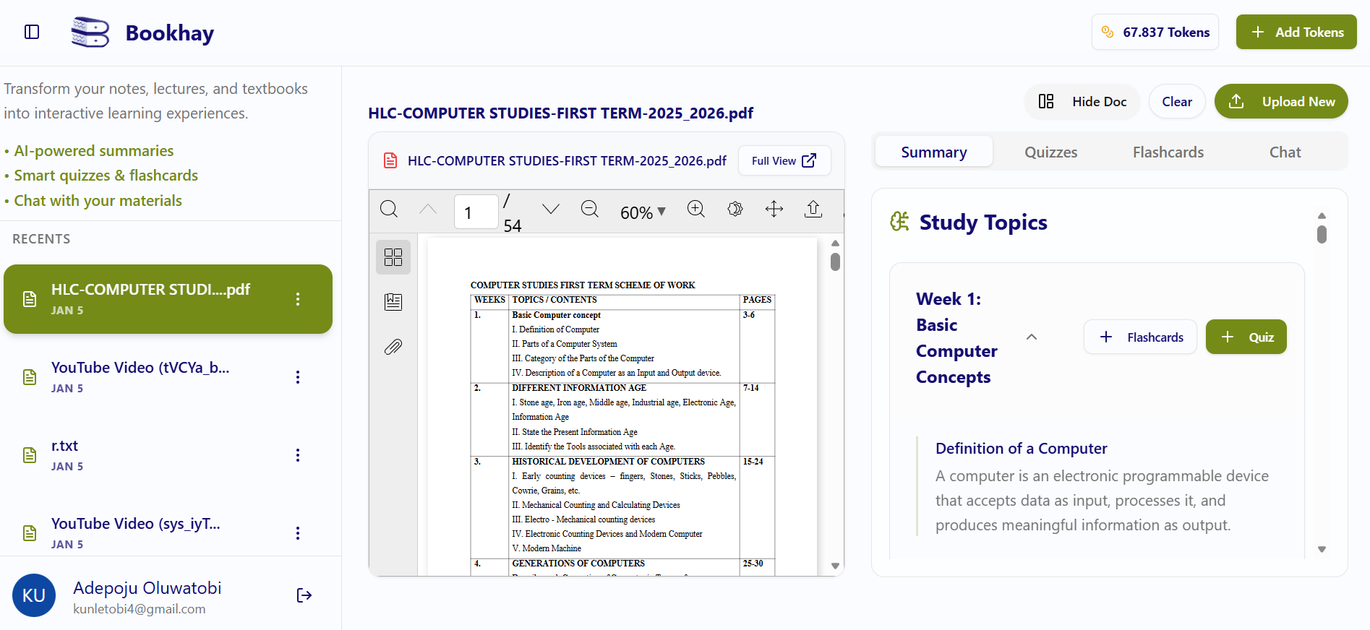Switch to the Flashcards tab
The image size is (1370, 630).
[x=1168, y=152]
